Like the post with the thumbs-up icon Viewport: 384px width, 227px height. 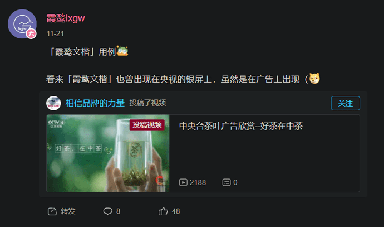(163, 211)
